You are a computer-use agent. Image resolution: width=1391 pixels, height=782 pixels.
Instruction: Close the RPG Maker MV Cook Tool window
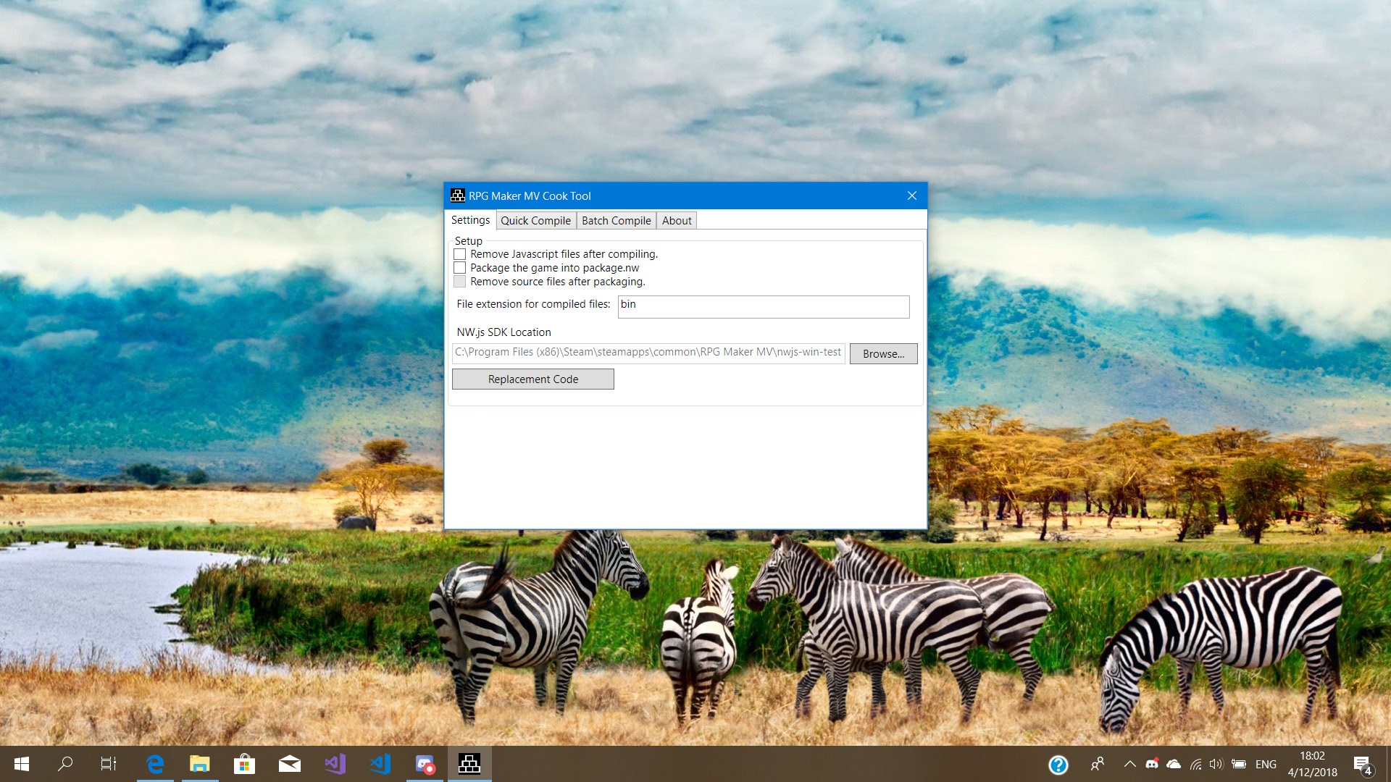[912, 195]
